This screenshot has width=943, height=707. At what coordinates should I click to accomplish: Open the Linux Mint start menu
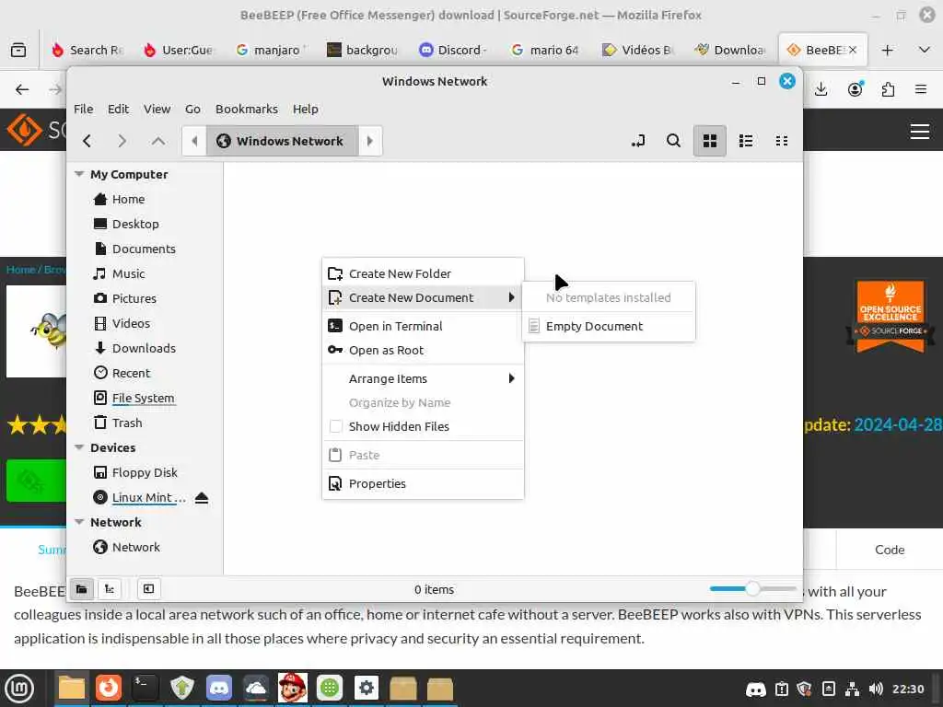tap(19, 689)
